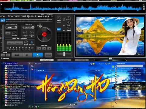Click the loop length right arrow

click(x=33, y=48)
